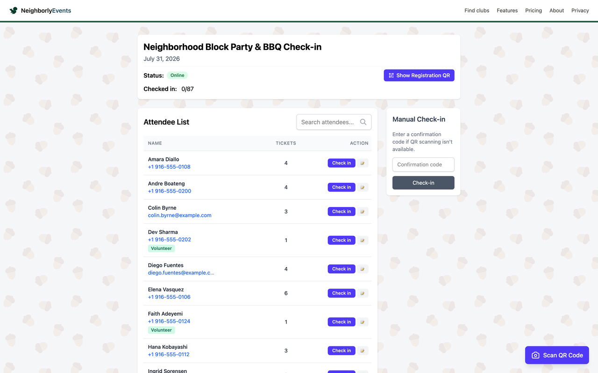The image size is (598, 373).
Task: Click Volunteer tag under Dev Sharma
Action: coord(161,249)
